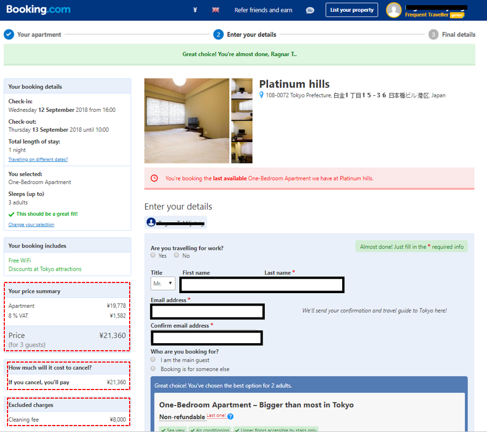Click the Non-refundable policy text
487x432 pixels.
click(182, 417)
